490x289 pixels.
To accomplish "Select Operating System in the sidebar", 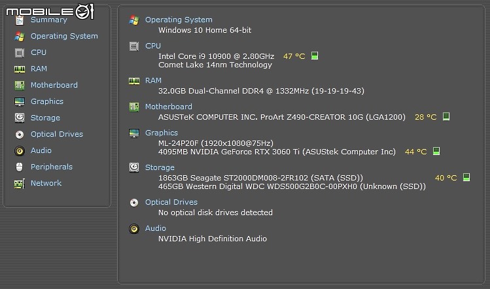I will pos(64,36).
